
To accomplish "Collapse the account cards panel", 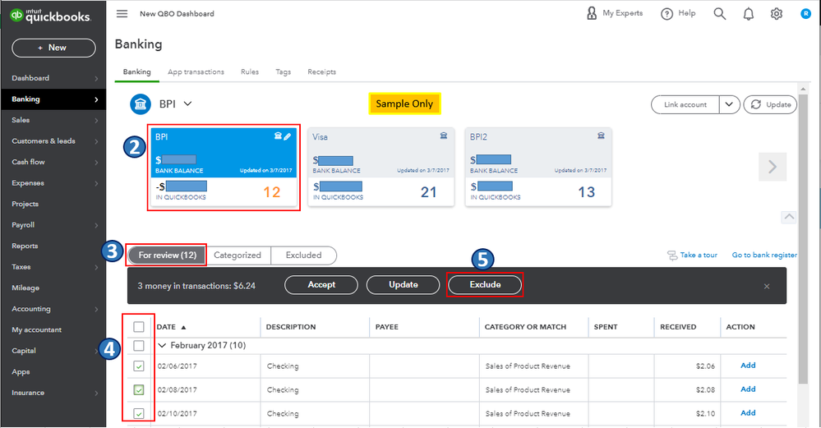I will [789, 217].
